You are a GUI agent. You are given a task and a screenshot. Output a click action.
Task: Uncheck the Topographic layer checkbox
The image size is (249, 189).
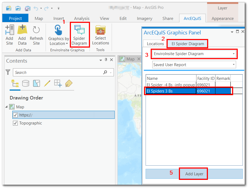click(x=15, y=123)
